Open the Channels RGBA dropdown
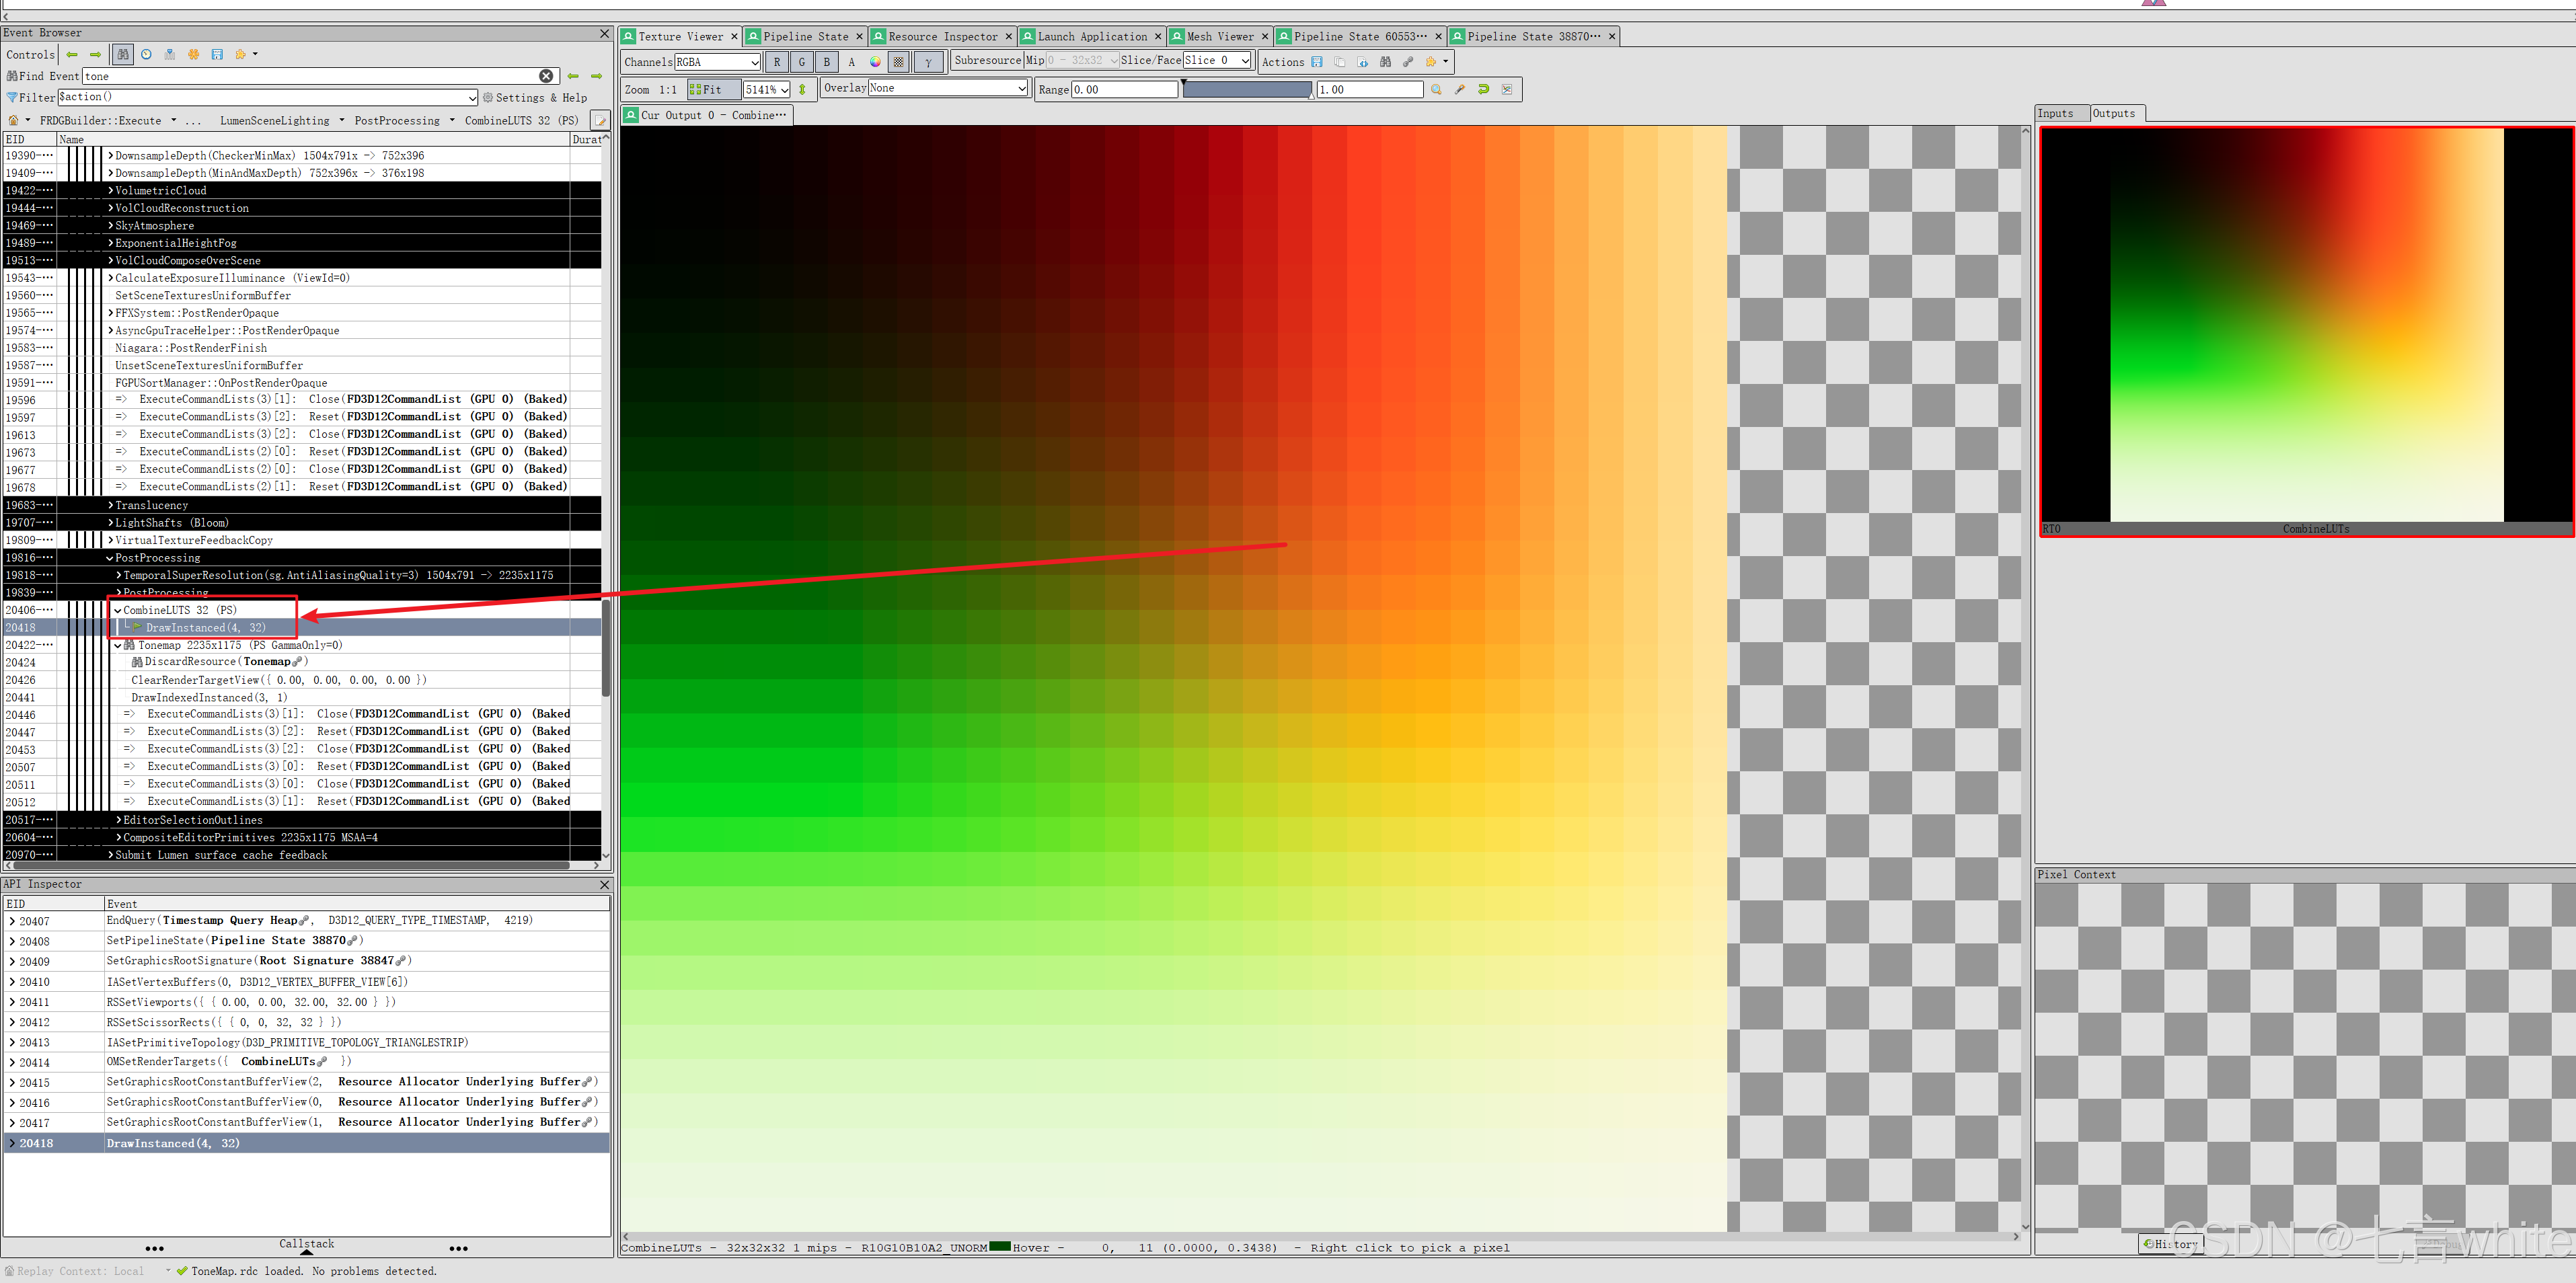 point(718,62)
